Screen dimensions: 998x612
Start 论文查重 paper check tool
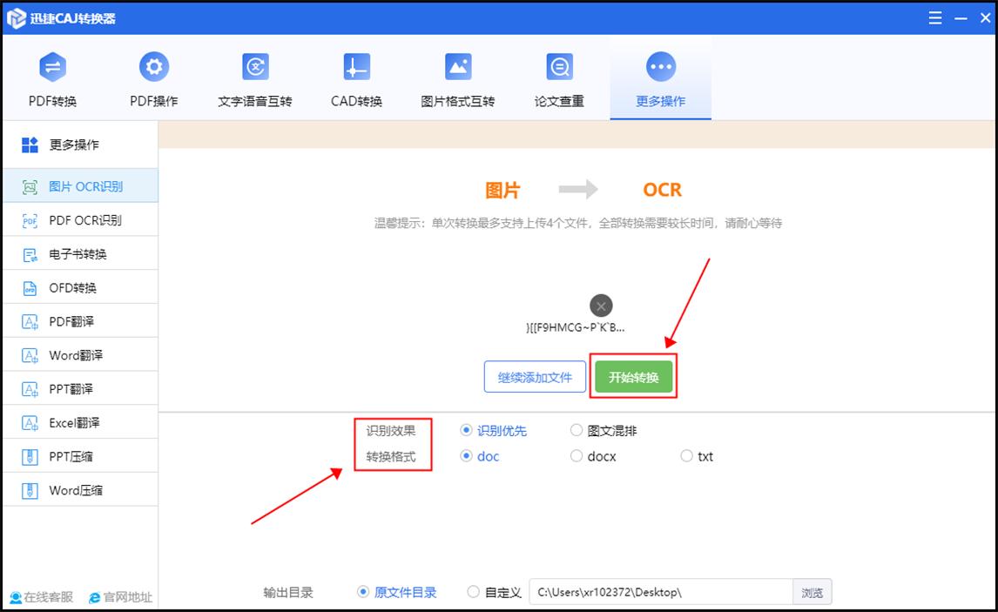click(558, 77)
